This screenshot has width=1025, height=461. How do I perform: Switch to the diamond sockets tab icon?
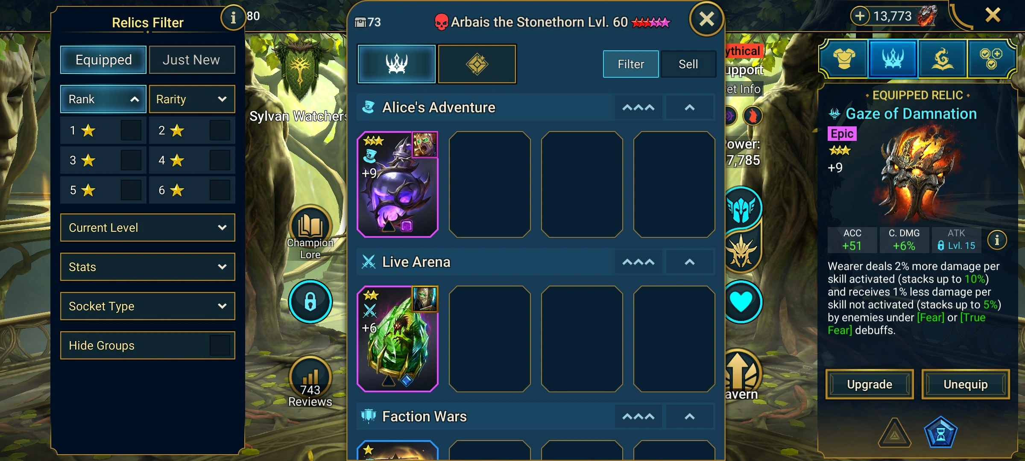click(477, 64)
